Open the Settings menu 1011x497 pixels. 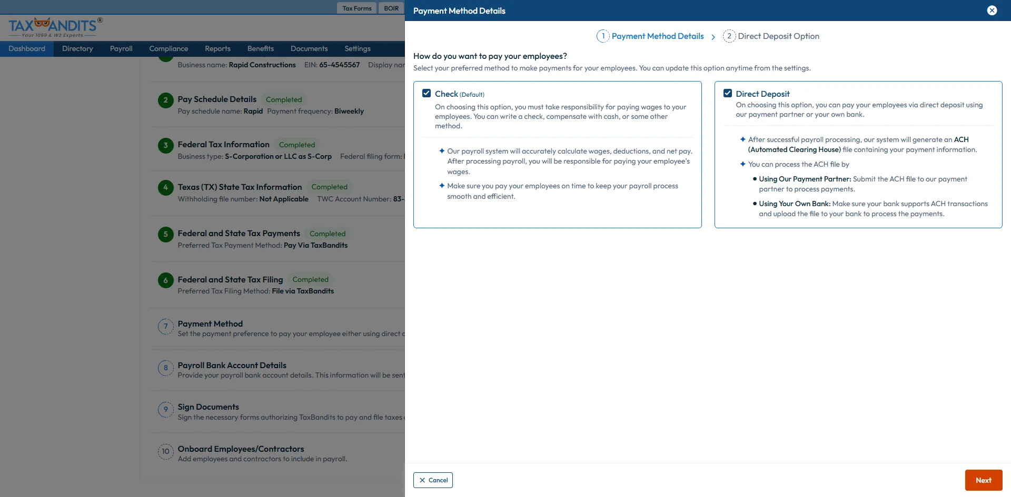(x=358, y=48)
